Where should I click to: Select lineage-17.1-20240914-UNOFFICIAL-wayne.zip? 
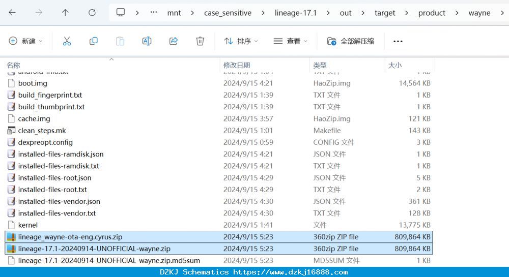[x=219, y=249]
